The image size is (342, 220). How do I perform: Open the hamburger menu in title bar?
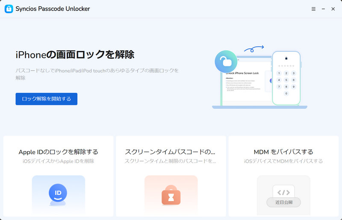tap(313, 9)
